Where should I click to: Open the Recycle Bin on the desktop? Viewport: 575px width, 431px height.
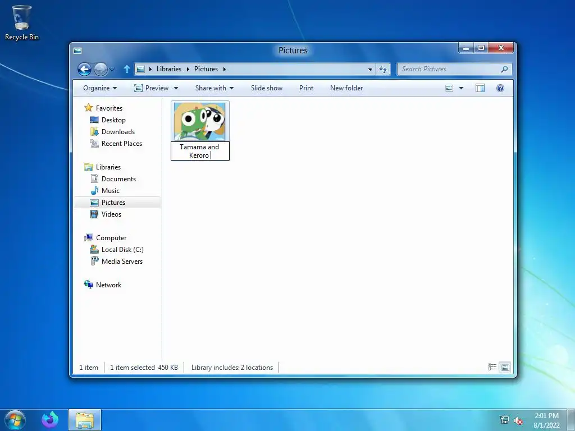click(x=22, y=22)
